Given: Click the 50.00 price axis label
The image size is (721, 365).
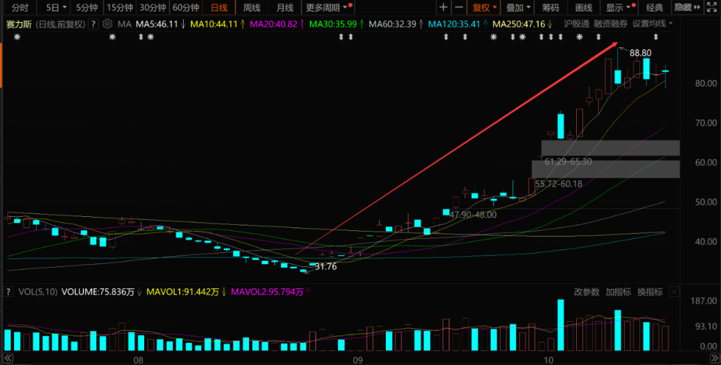Looking at the screenshot, I should [x=707, y=202].
